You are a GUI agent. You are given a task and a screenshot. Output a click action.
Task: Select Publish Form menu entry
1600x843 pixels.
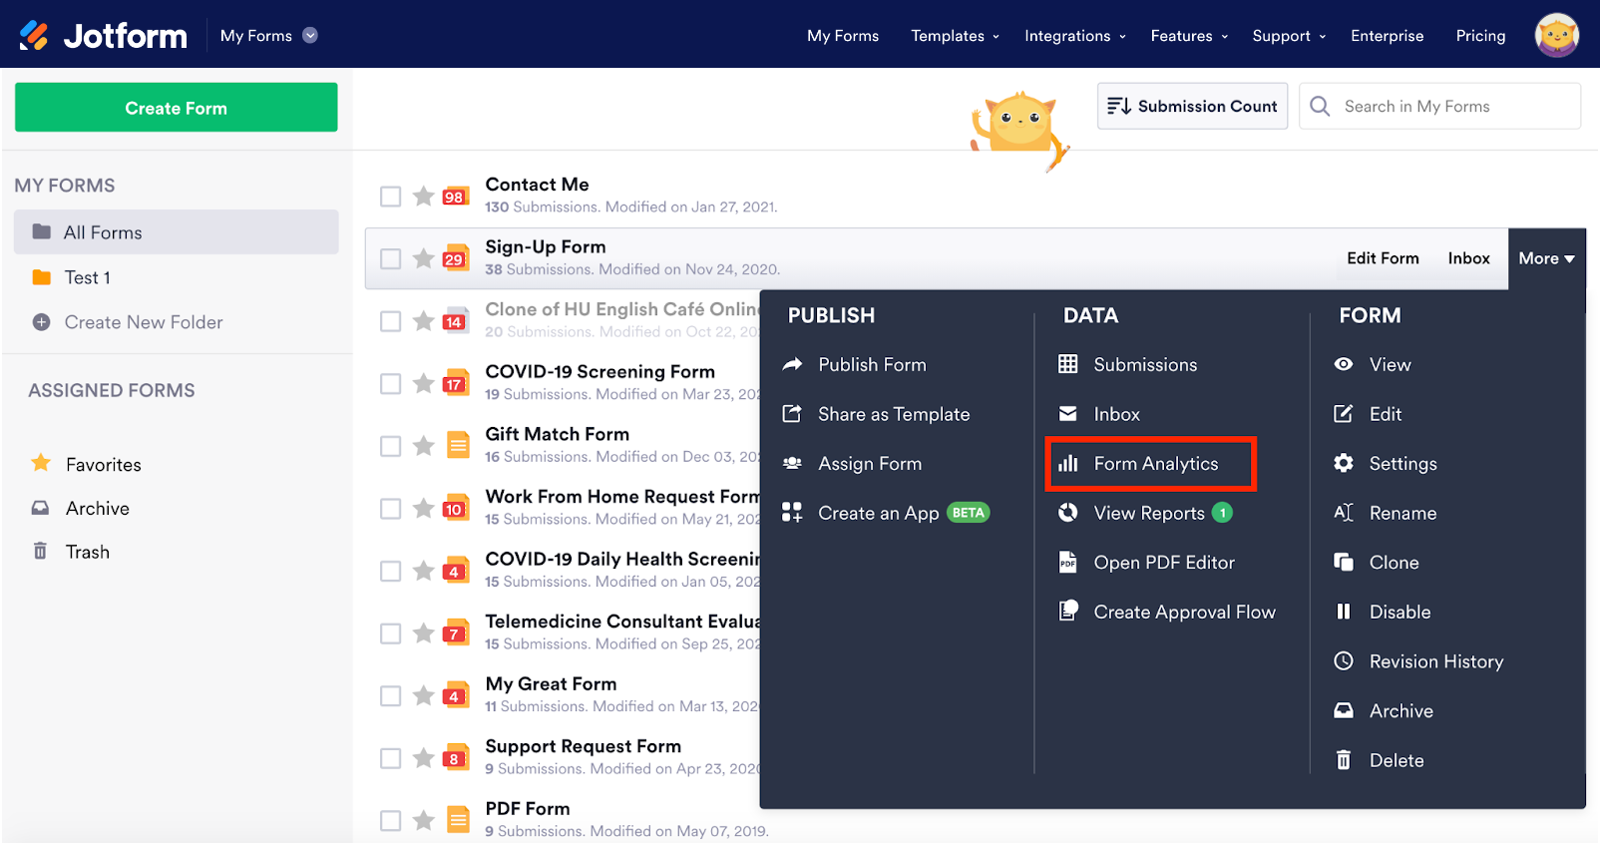(x=872, y=364)
